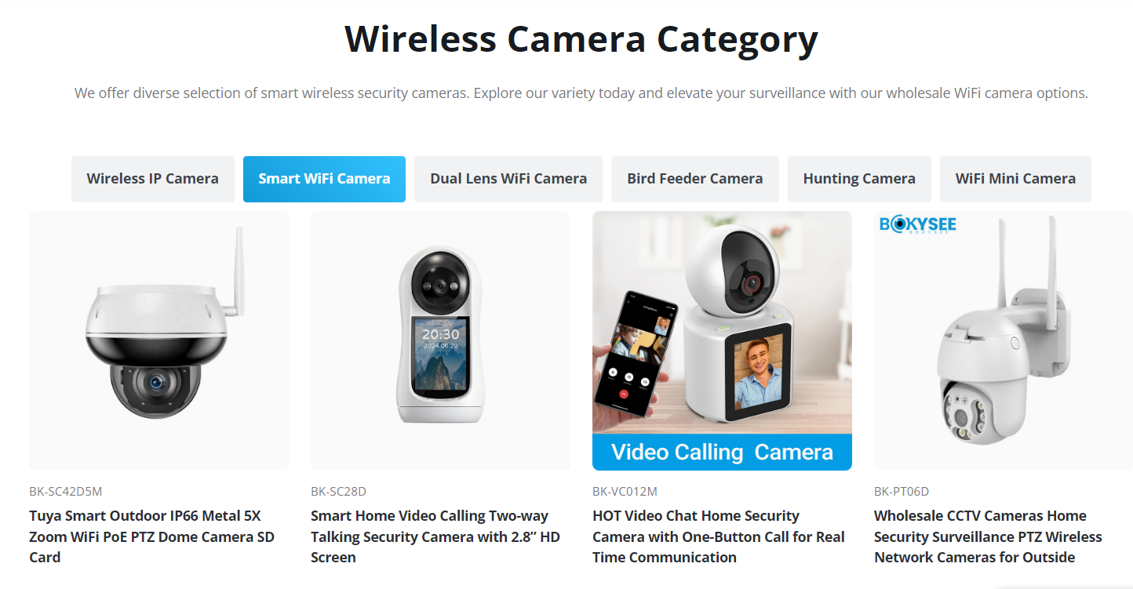
Task: Open Wholesale CCTV Cameras Home Security link
Action: 988,536
